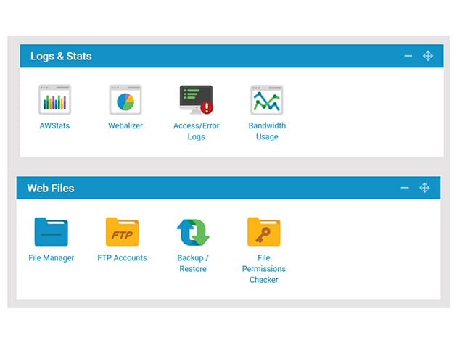
Task: Select the Bandwidth Usage graph icon
Action: (267, 100)
